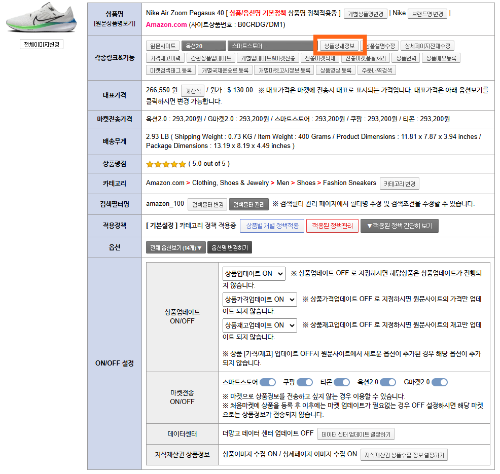500x474 pixels.
Task: Click the Nike shoe product thumbnail
Action: (x=42, y=20)
